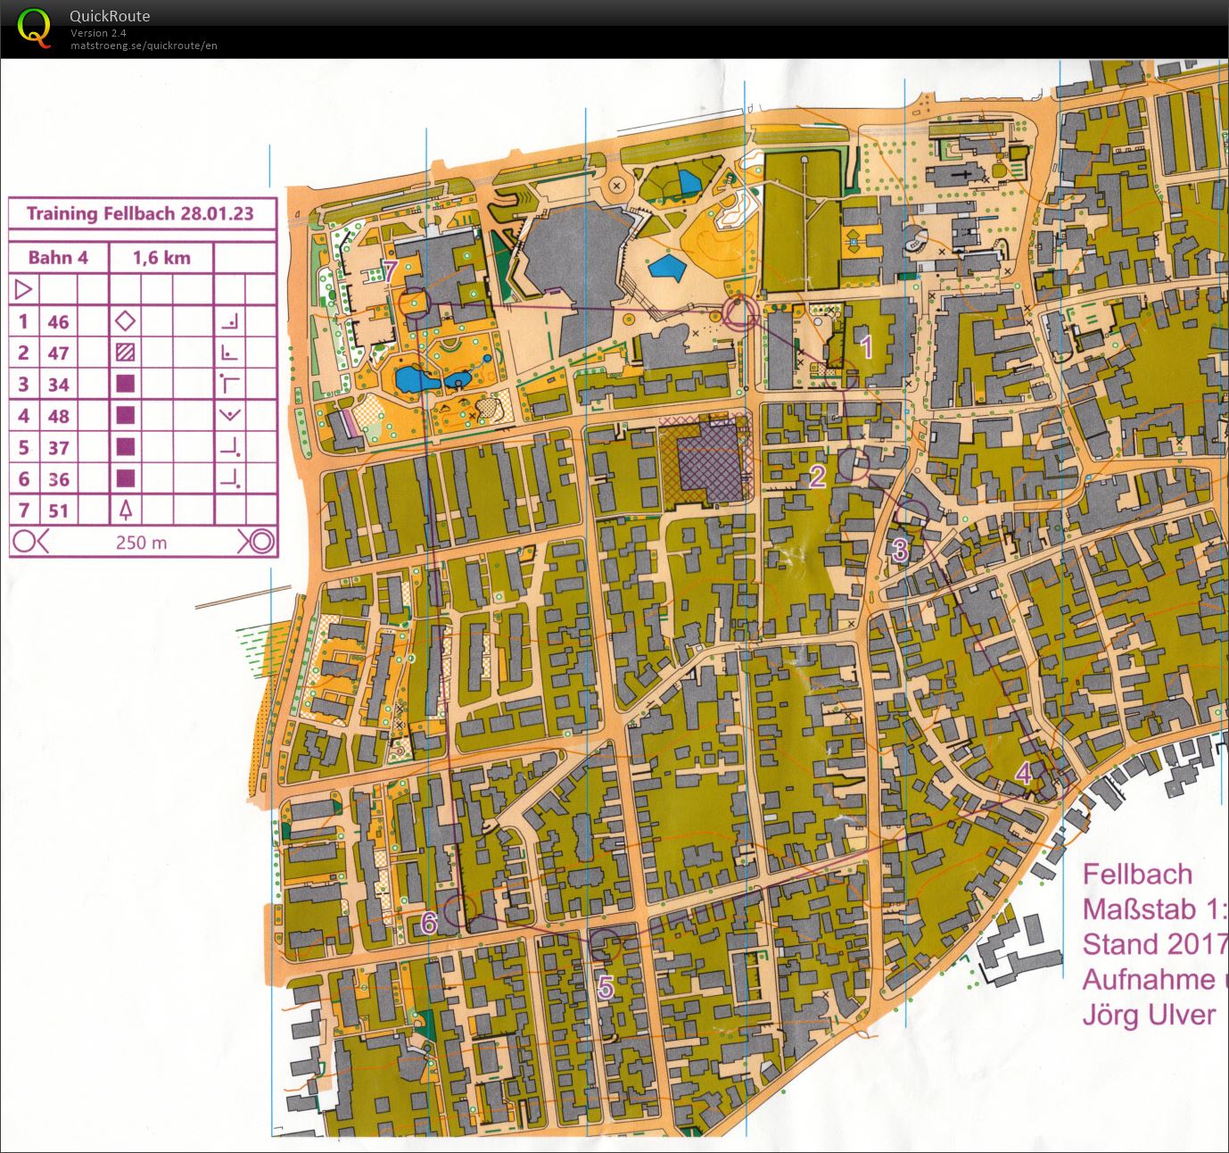This screenshot has width=1229, height=1153.
Task: Click the Bahn 4 course label
Action: coord(58,258)
